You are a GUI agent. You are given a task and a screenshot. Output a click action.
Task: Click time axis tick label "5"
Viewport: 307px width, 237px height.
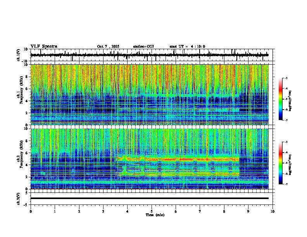click(x=152, y=211)
